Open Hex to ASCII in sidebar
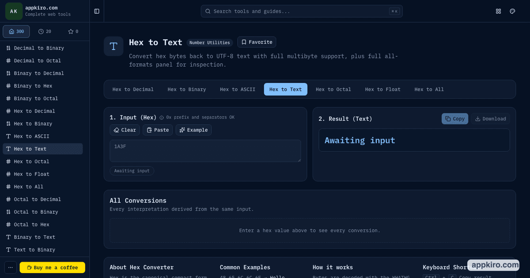530x278 pixels. pyautogui.click(x=43, y=136)
